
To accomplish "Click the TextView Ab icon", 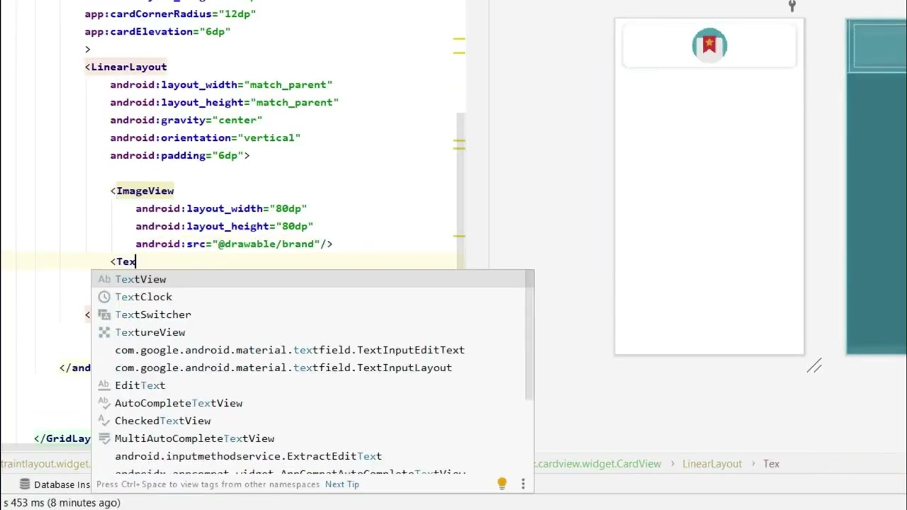I will [104, 279].
